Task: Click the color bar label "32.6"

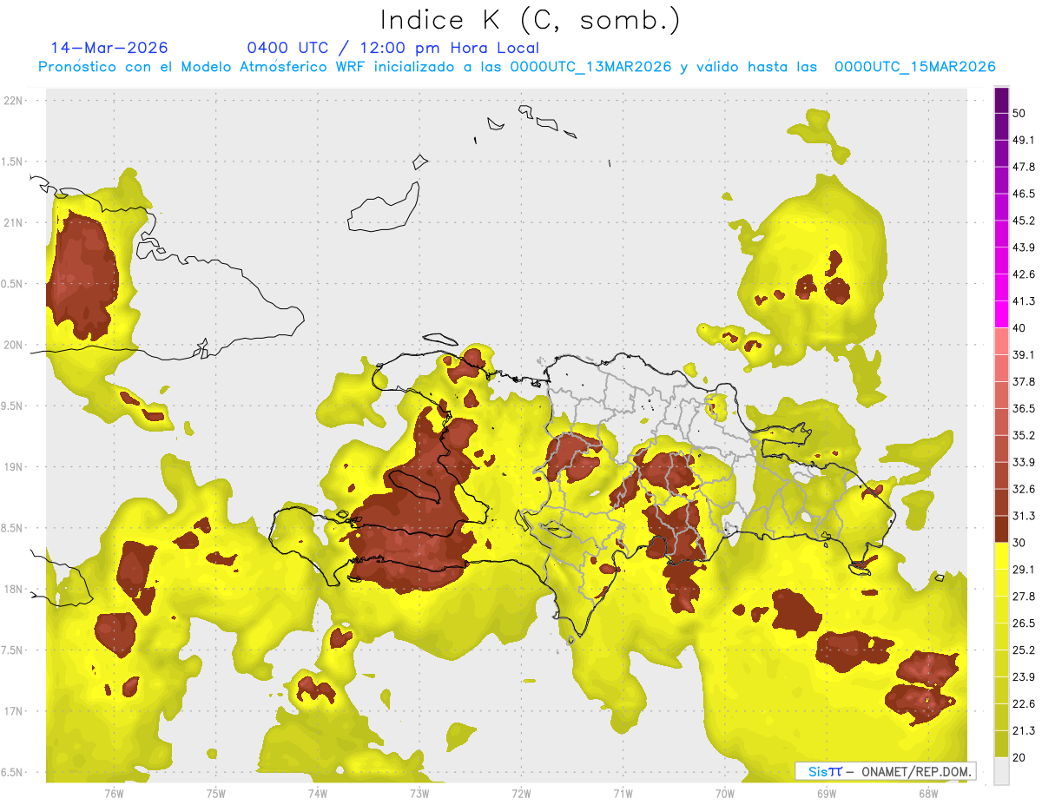Action: coord(1024,489)
